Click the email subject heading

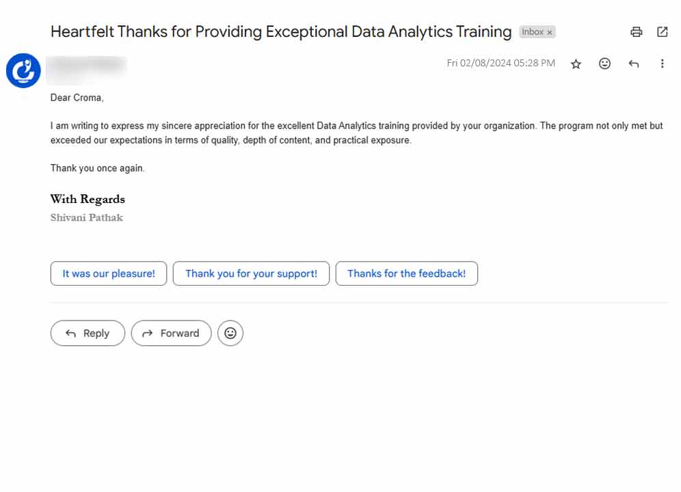pos(281,31)
